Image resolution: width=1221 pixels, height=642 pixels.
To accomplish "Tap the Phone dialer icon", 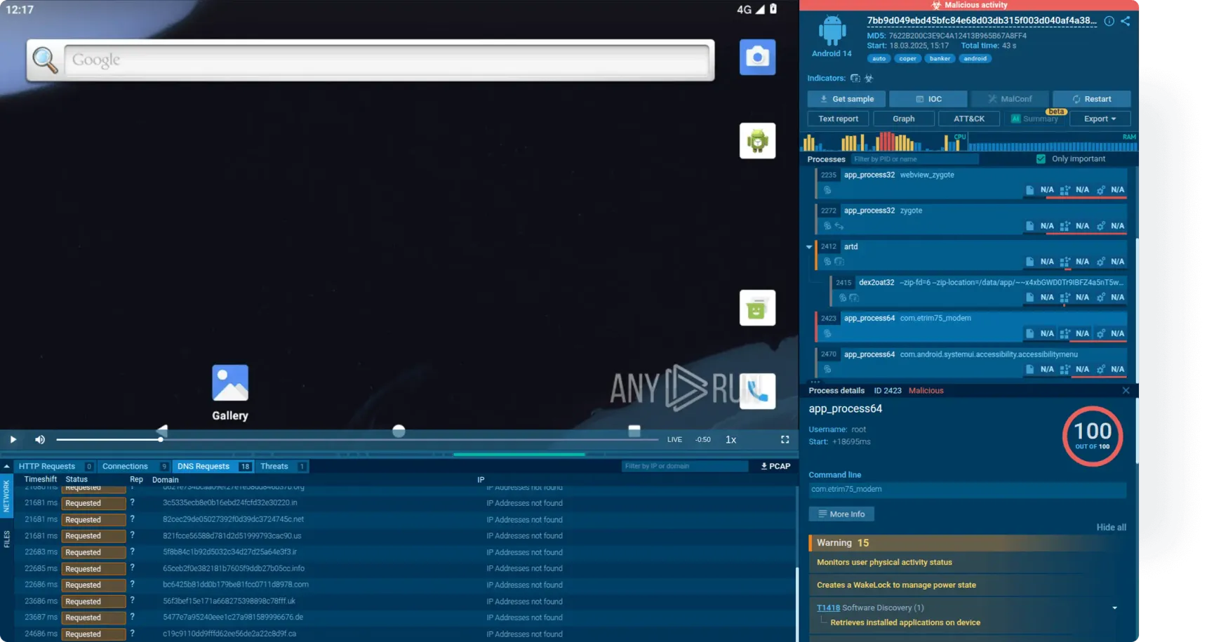I will point(758,391).
